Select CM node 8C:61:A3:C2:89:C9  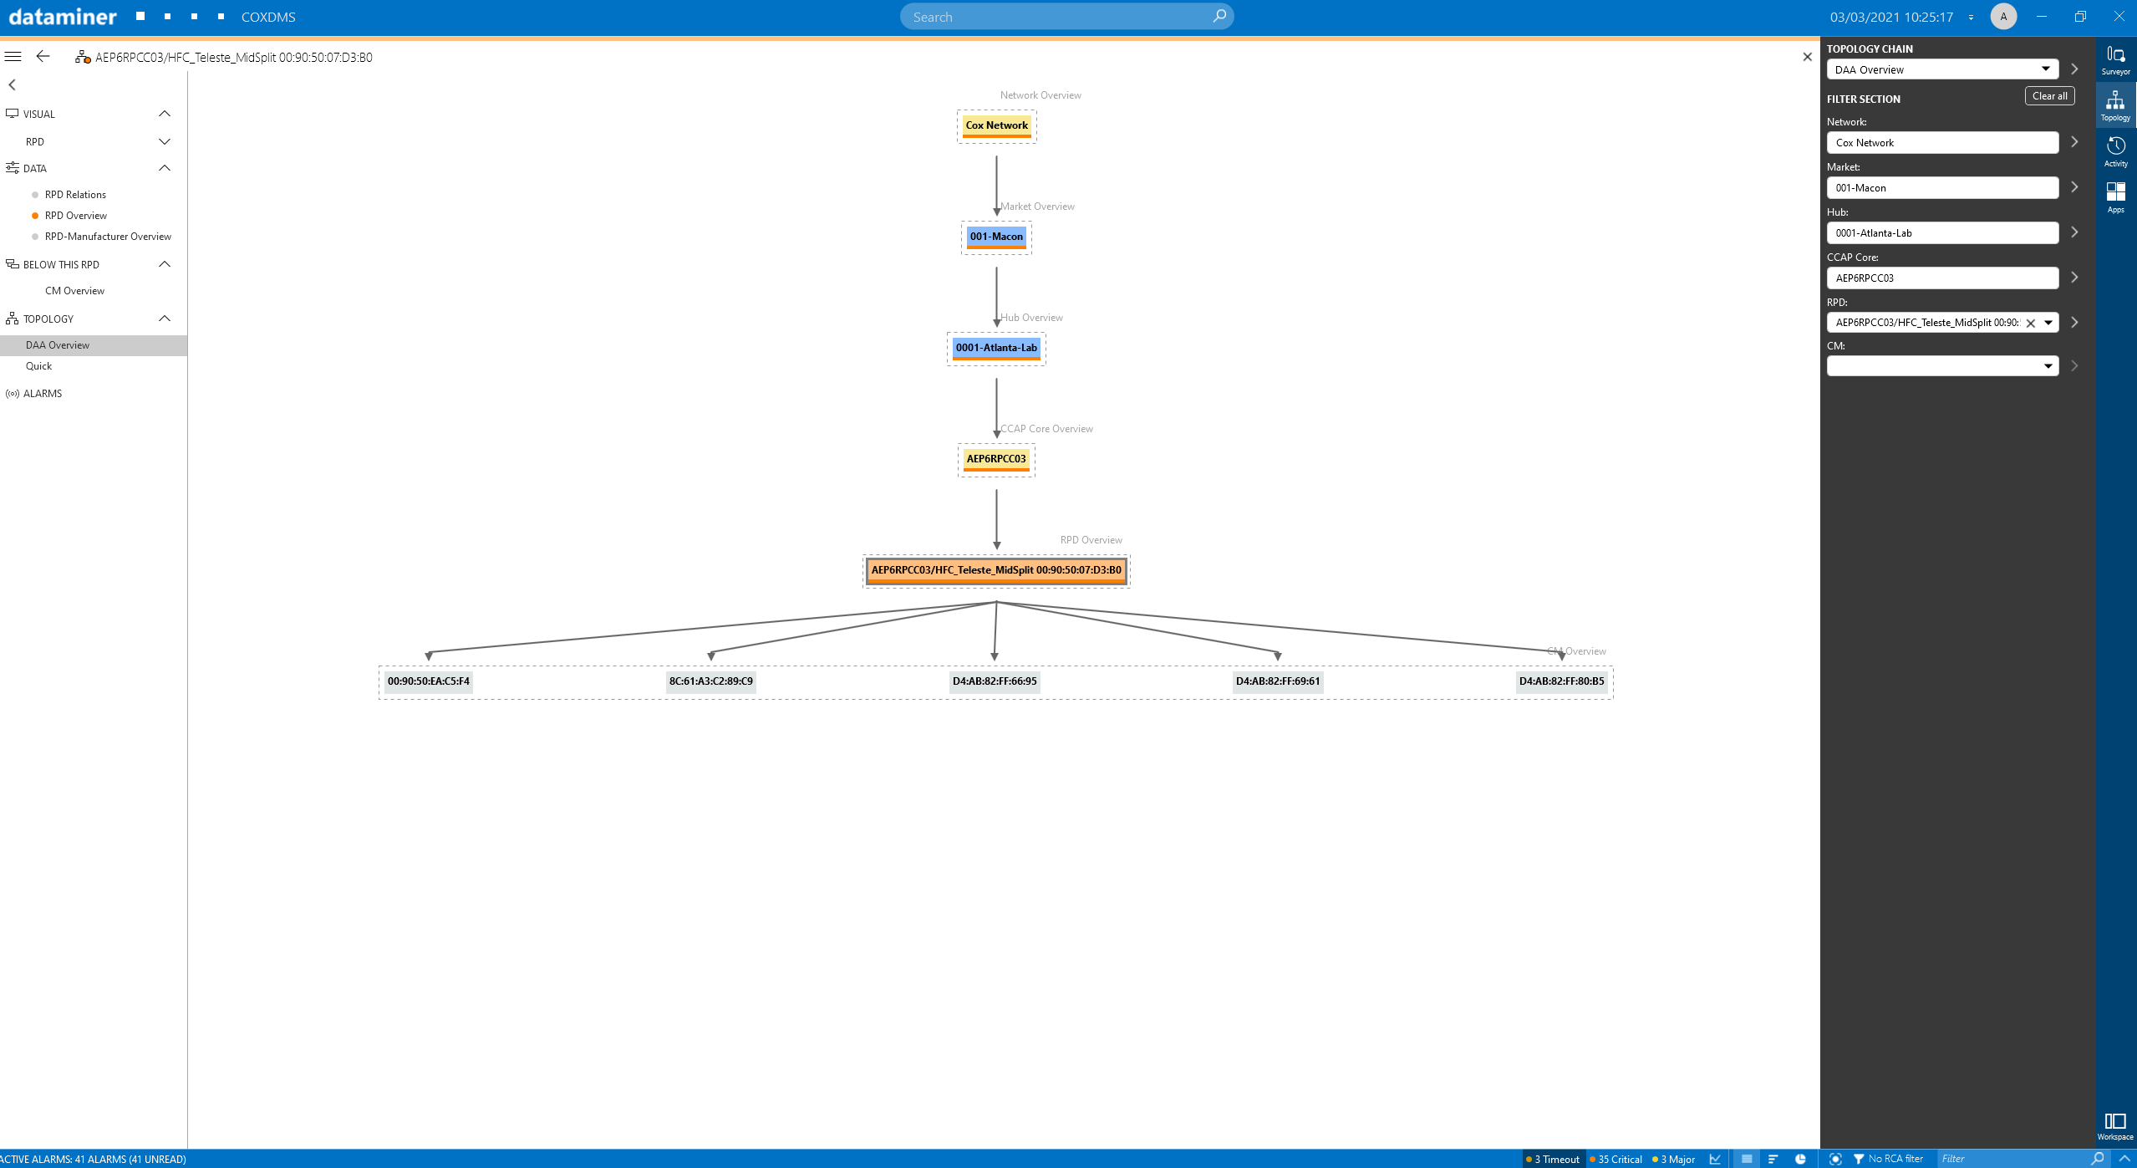[711, 681]
